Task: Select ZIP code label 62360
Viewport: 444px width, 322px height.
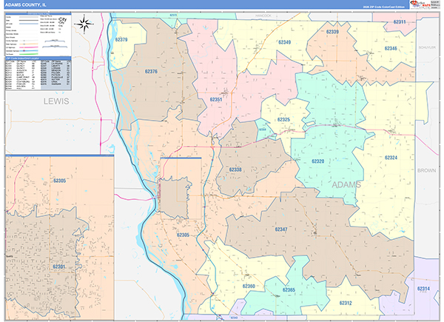Action: (x=249, y=286)
